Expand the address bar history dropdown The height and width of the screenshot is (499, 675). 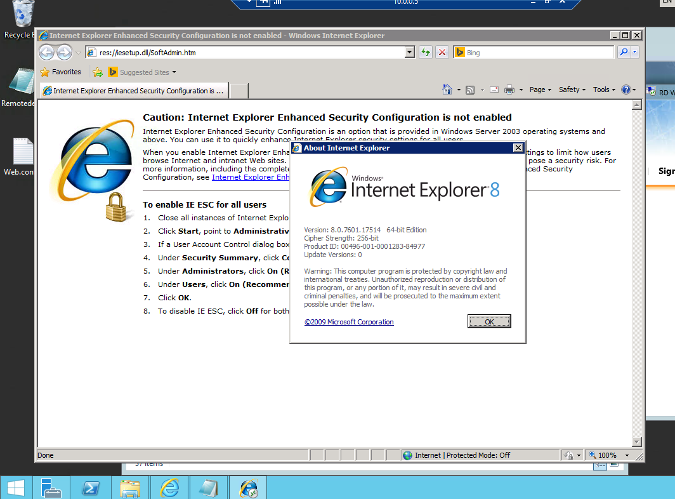point(410,53)
